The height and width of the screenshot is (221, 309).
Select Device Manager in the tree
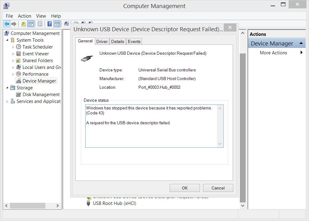[x=39, y=81]
